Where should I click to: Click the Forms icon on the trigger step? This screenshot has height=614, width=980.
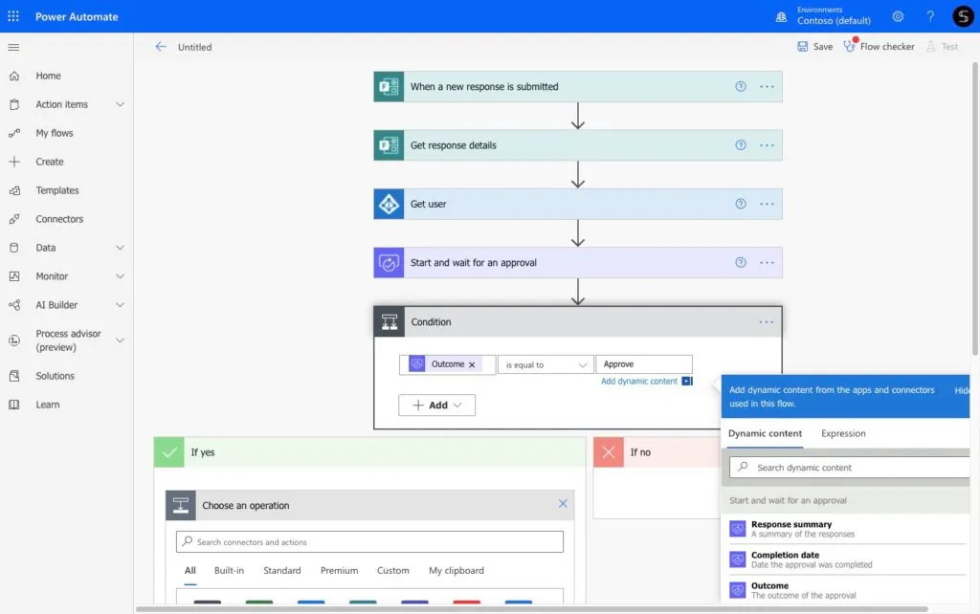(389, 87)
